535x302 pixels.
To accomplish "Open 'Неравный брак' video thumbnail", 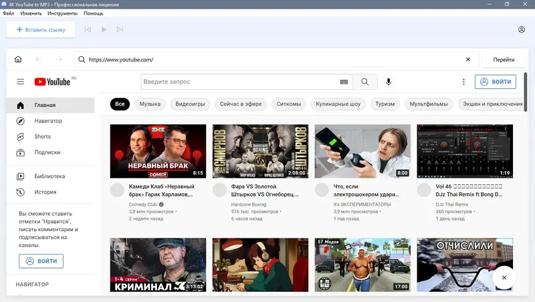I will click(158, 151).
